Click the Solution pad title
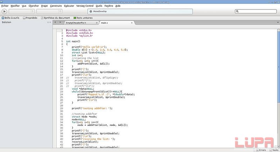This screenshot has width=280, height=152. [6, 22]
